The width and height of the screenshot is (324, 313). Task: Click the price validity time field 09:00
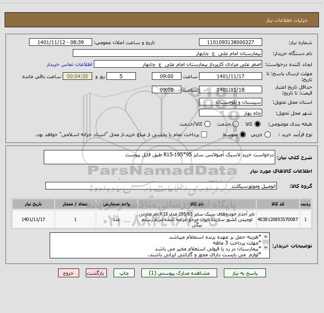[167, 89]
